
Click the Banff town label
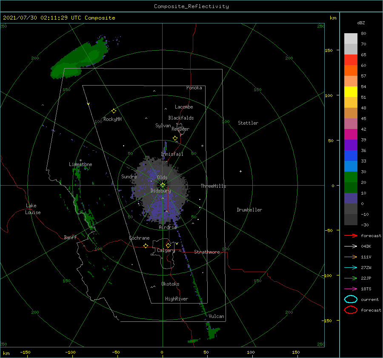[x=70, y=237]
